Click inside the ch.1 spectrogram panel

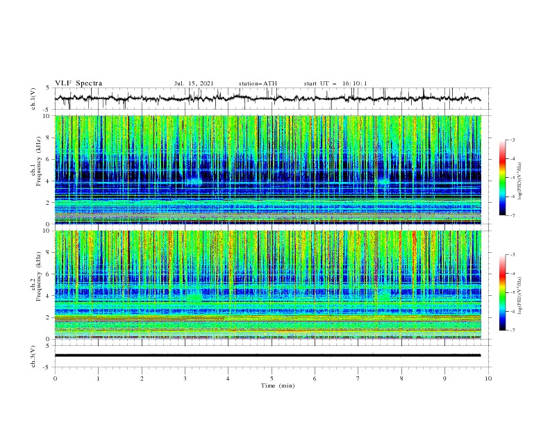click(x=268, y=169)
